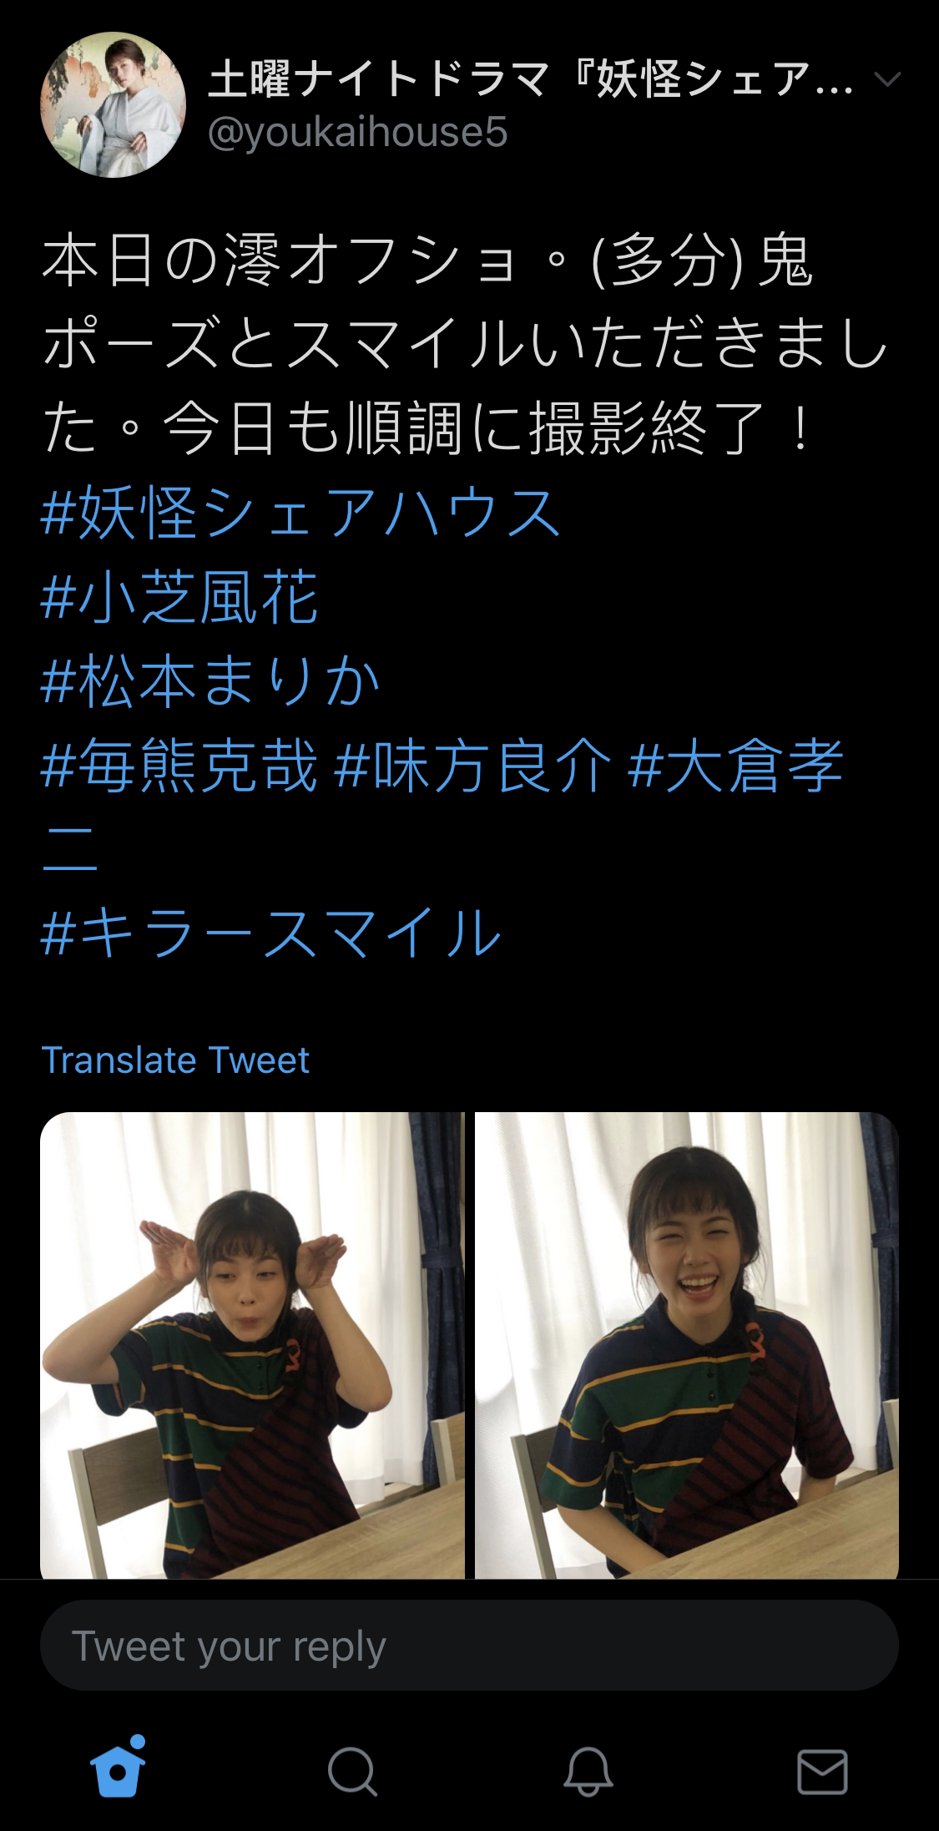Focus the Tweet your reply field
Image resolution: width=939 pixels, height=1831 pixels.
click(469, 1646)
